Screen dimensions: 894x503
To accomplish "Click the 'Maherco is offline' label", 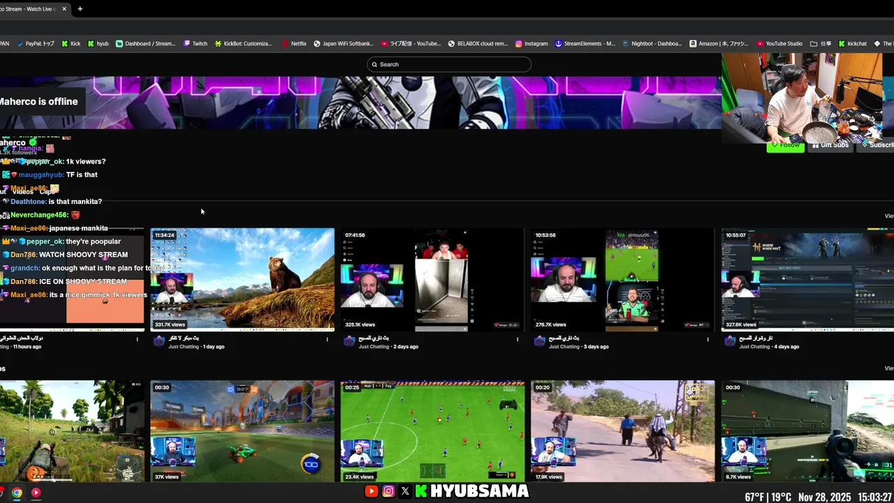I will (38, 101).
